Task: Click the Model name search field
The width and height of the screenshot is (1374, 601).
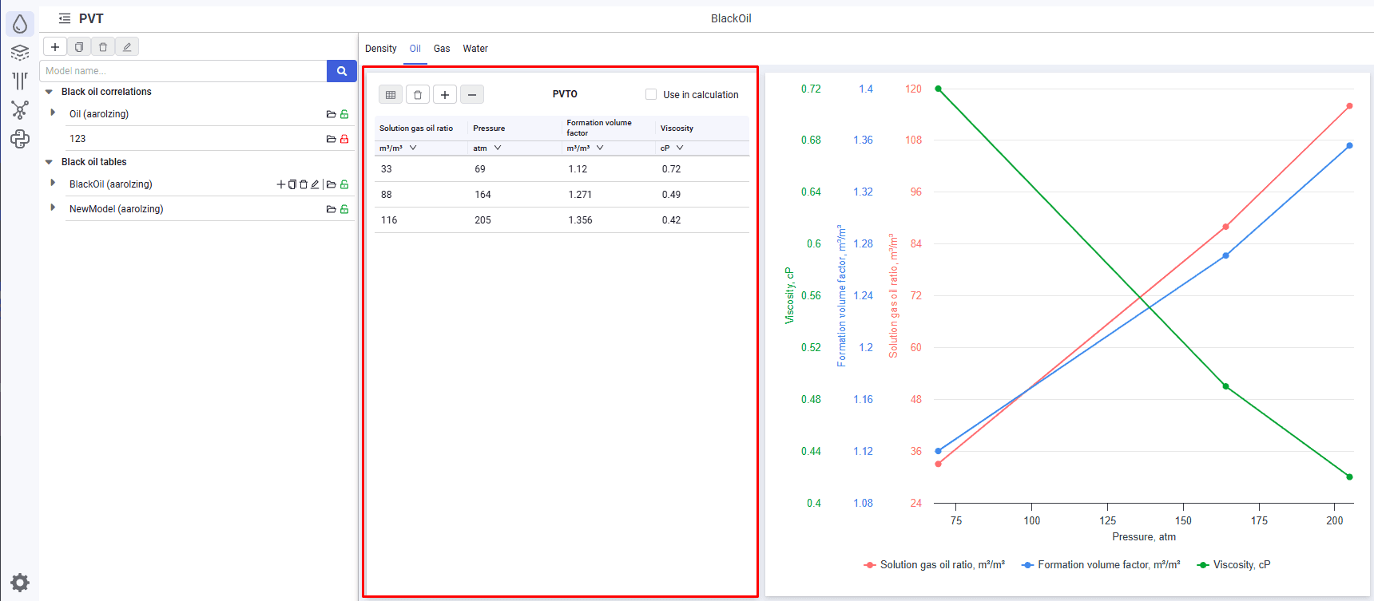Action: coord(184,71)
